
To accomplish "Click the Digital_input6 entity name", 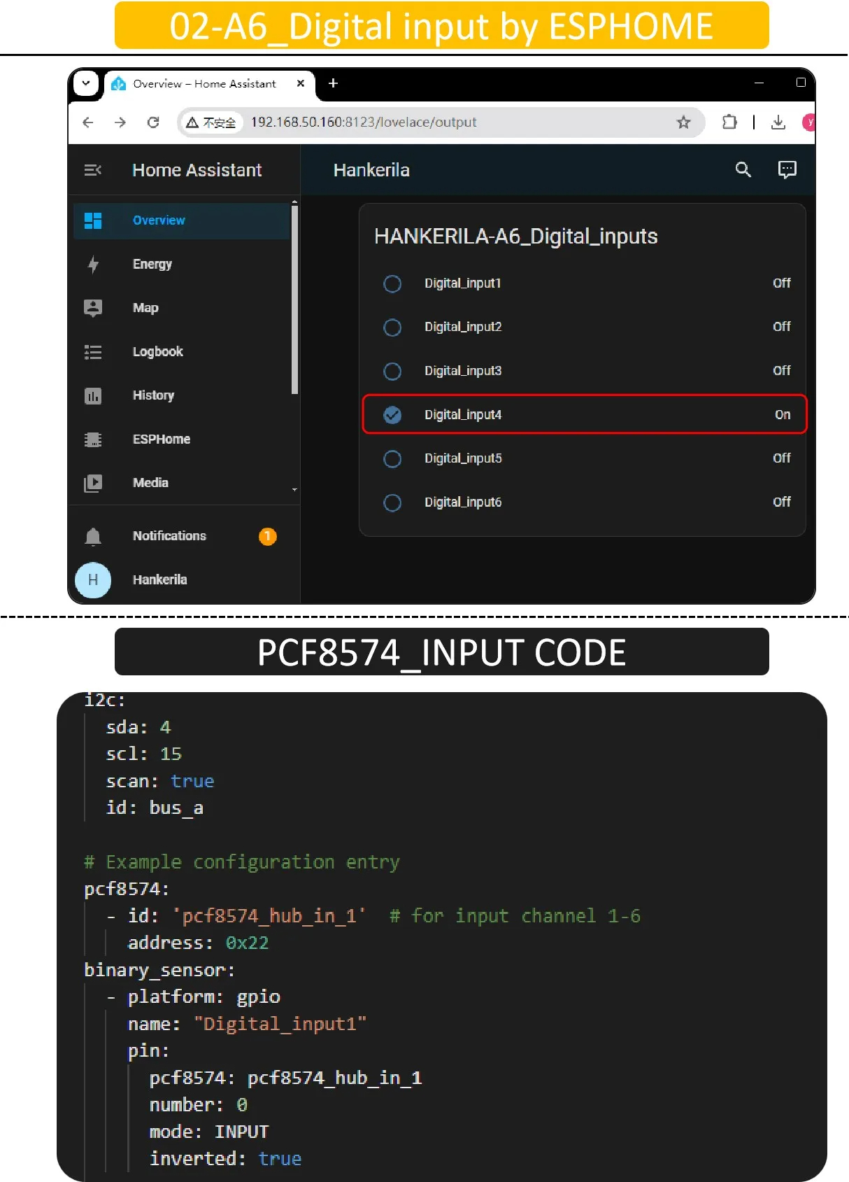I will 463,502.
